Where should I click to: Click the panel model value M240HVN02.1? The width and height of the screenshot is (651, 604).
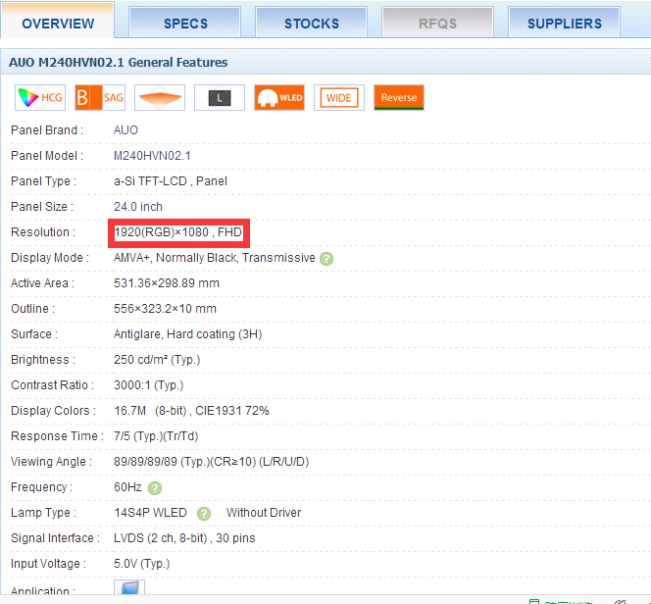152,156
